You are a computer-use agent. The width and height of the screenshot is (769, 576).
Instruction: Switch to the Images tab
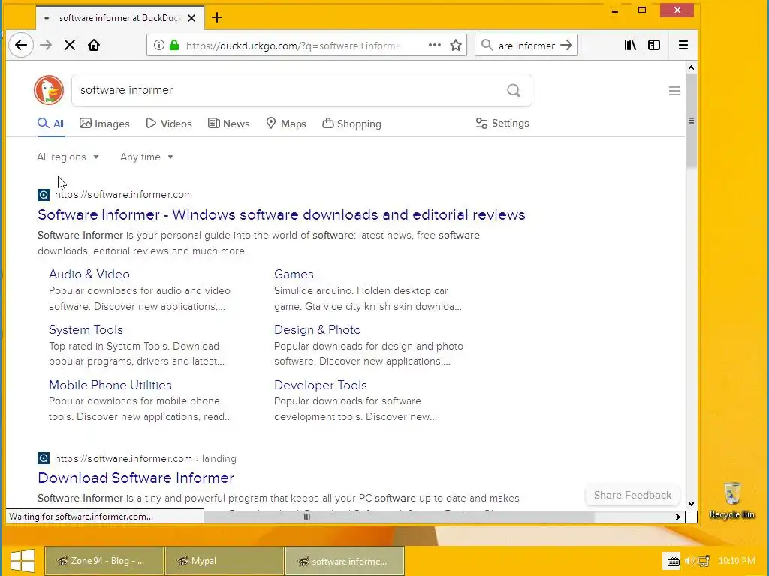[104, 124]
